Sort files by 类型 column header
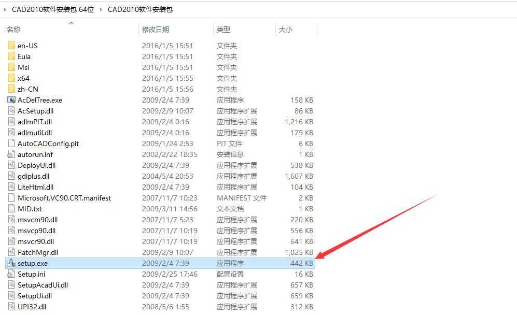The width and height of the screenshot is (517, 315). click(x=223, y=30)
